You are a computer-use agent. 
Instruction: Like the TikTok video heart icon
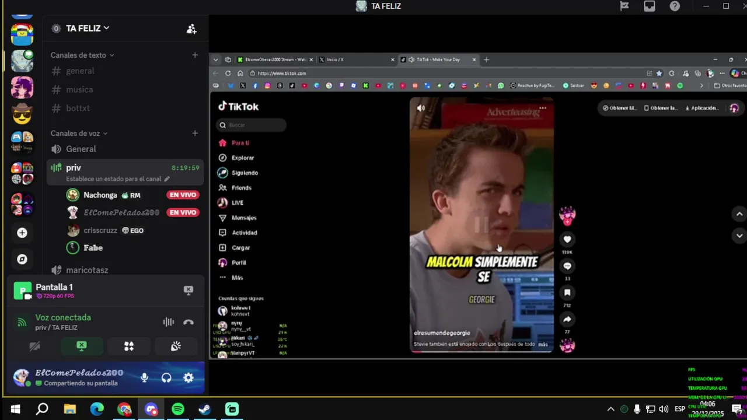tap(567, 239)
